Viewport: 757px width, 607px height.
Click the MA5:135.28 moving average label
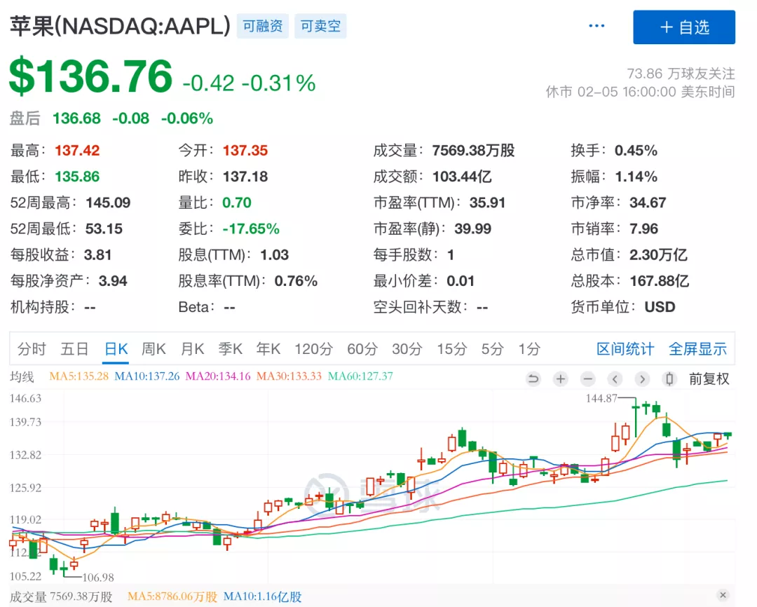(79, 376)
